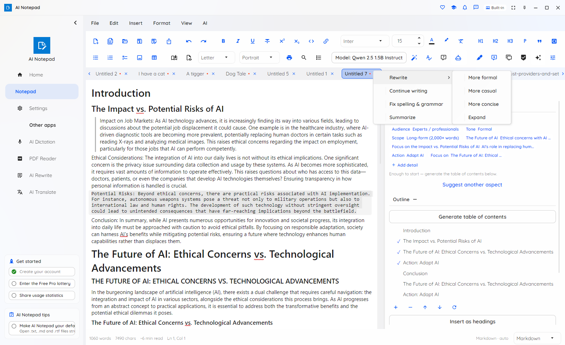Open the Qwen 2.5 model selector

click(x=369, y=58)
